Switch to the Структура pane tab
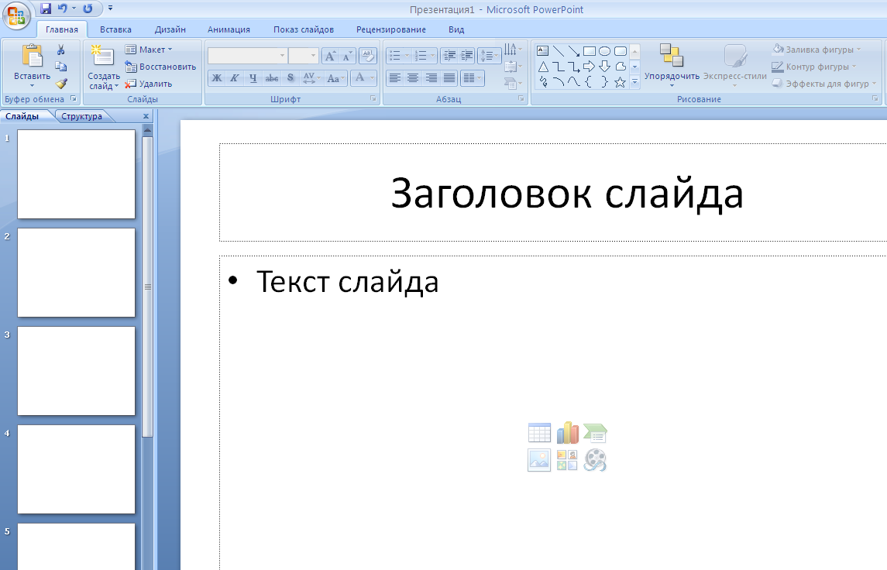Screen dimensions: 887x570 81,116
